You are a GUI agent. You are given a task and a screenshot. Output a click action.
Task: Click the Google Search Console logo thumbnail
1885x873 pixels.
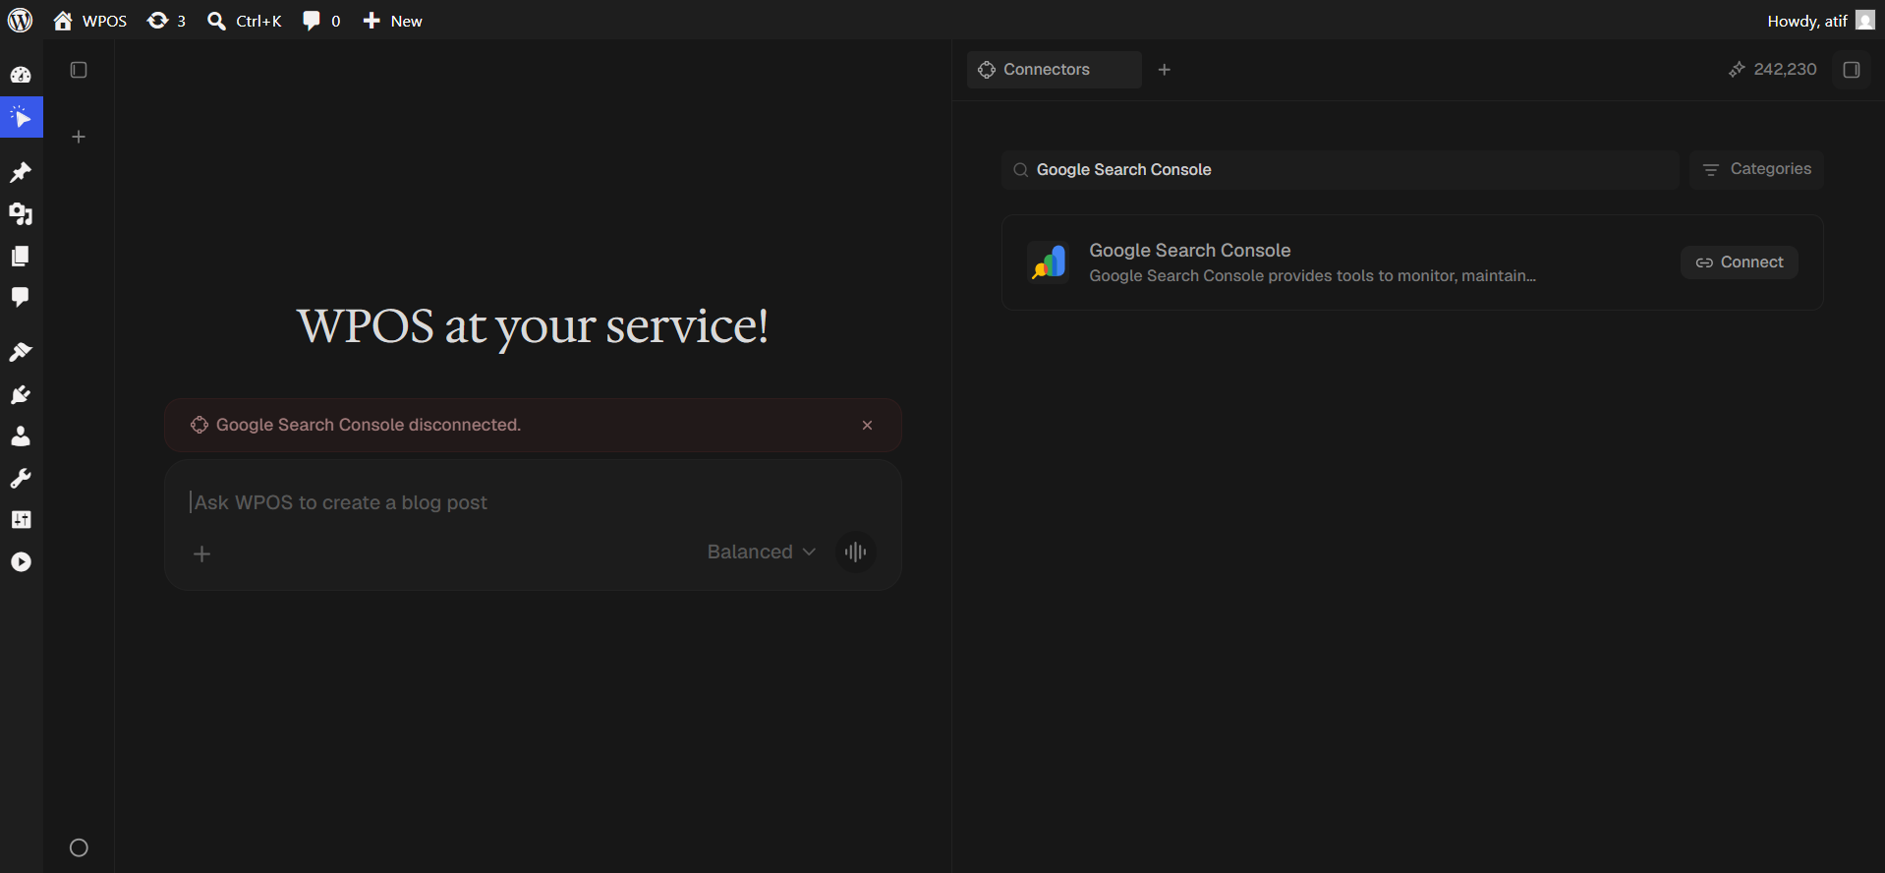click(x=1049, y=262)
